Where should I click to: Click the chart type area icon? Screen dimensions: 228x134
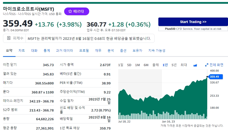tap(195, 65)
